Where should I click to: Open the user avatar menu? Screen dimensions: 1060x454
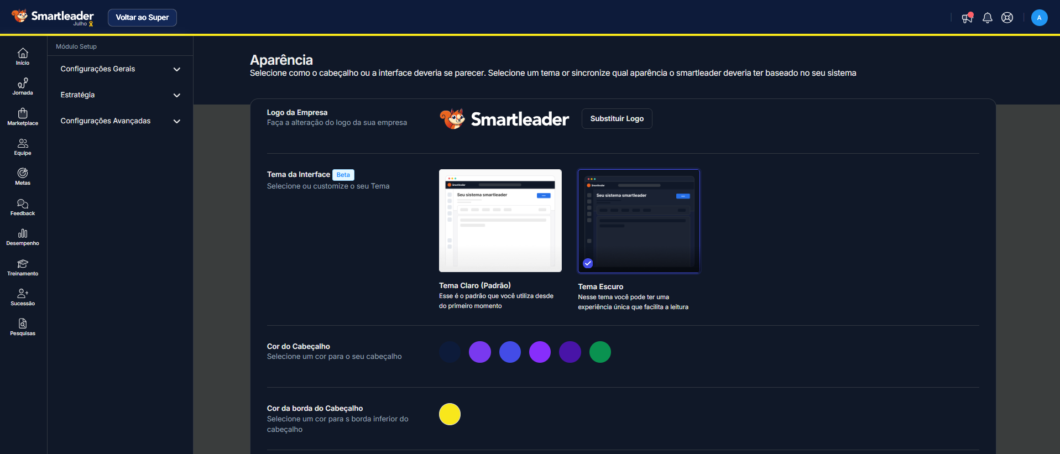pos(1039,18)
